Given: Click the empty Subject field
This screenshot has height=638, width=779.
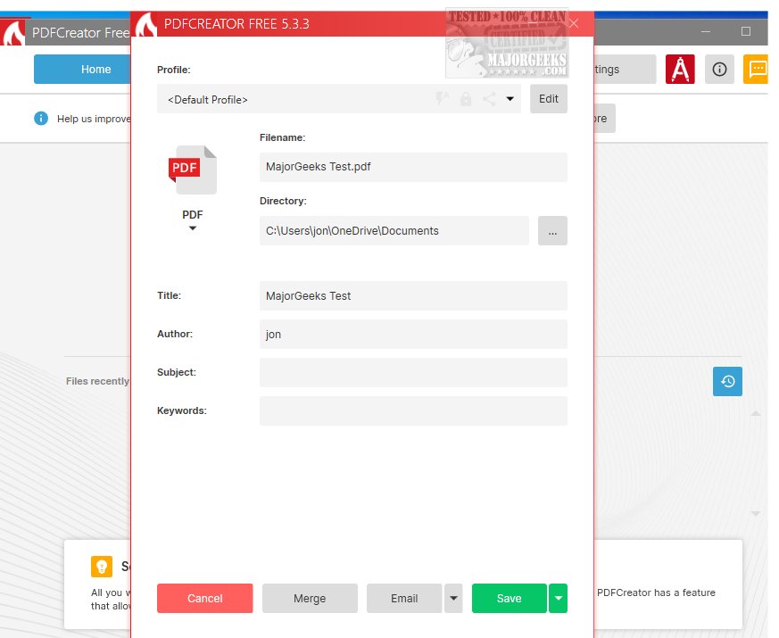Looking at the screenshot, I should click(413, 373).
